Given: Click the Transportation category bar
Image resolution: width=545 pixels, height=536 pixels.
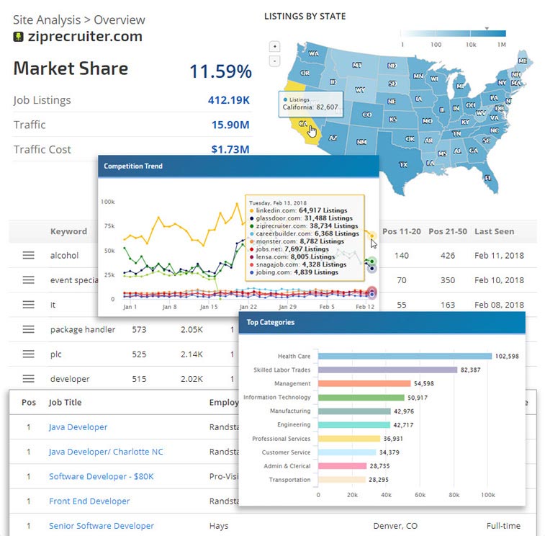Looking at the screenshot, I should point(342,480).
